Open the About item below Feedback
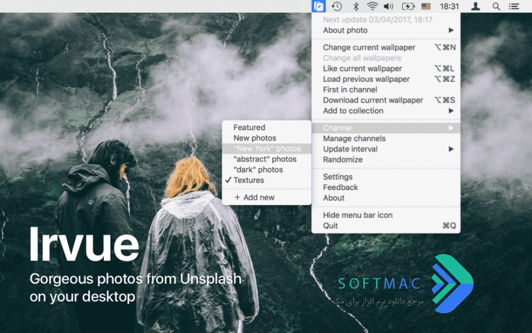The width and height of the screenshot is (532, 333). (386, 198)
